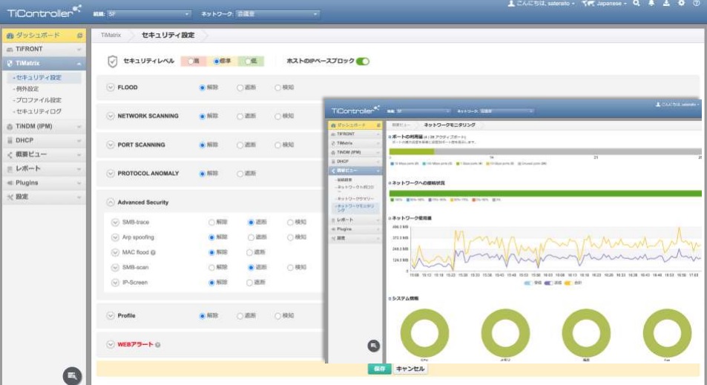Image resolution: width=707 pixels, height=385 pixels.
Task: Expand the FLOOD section chevron
Action: [111, 88]
